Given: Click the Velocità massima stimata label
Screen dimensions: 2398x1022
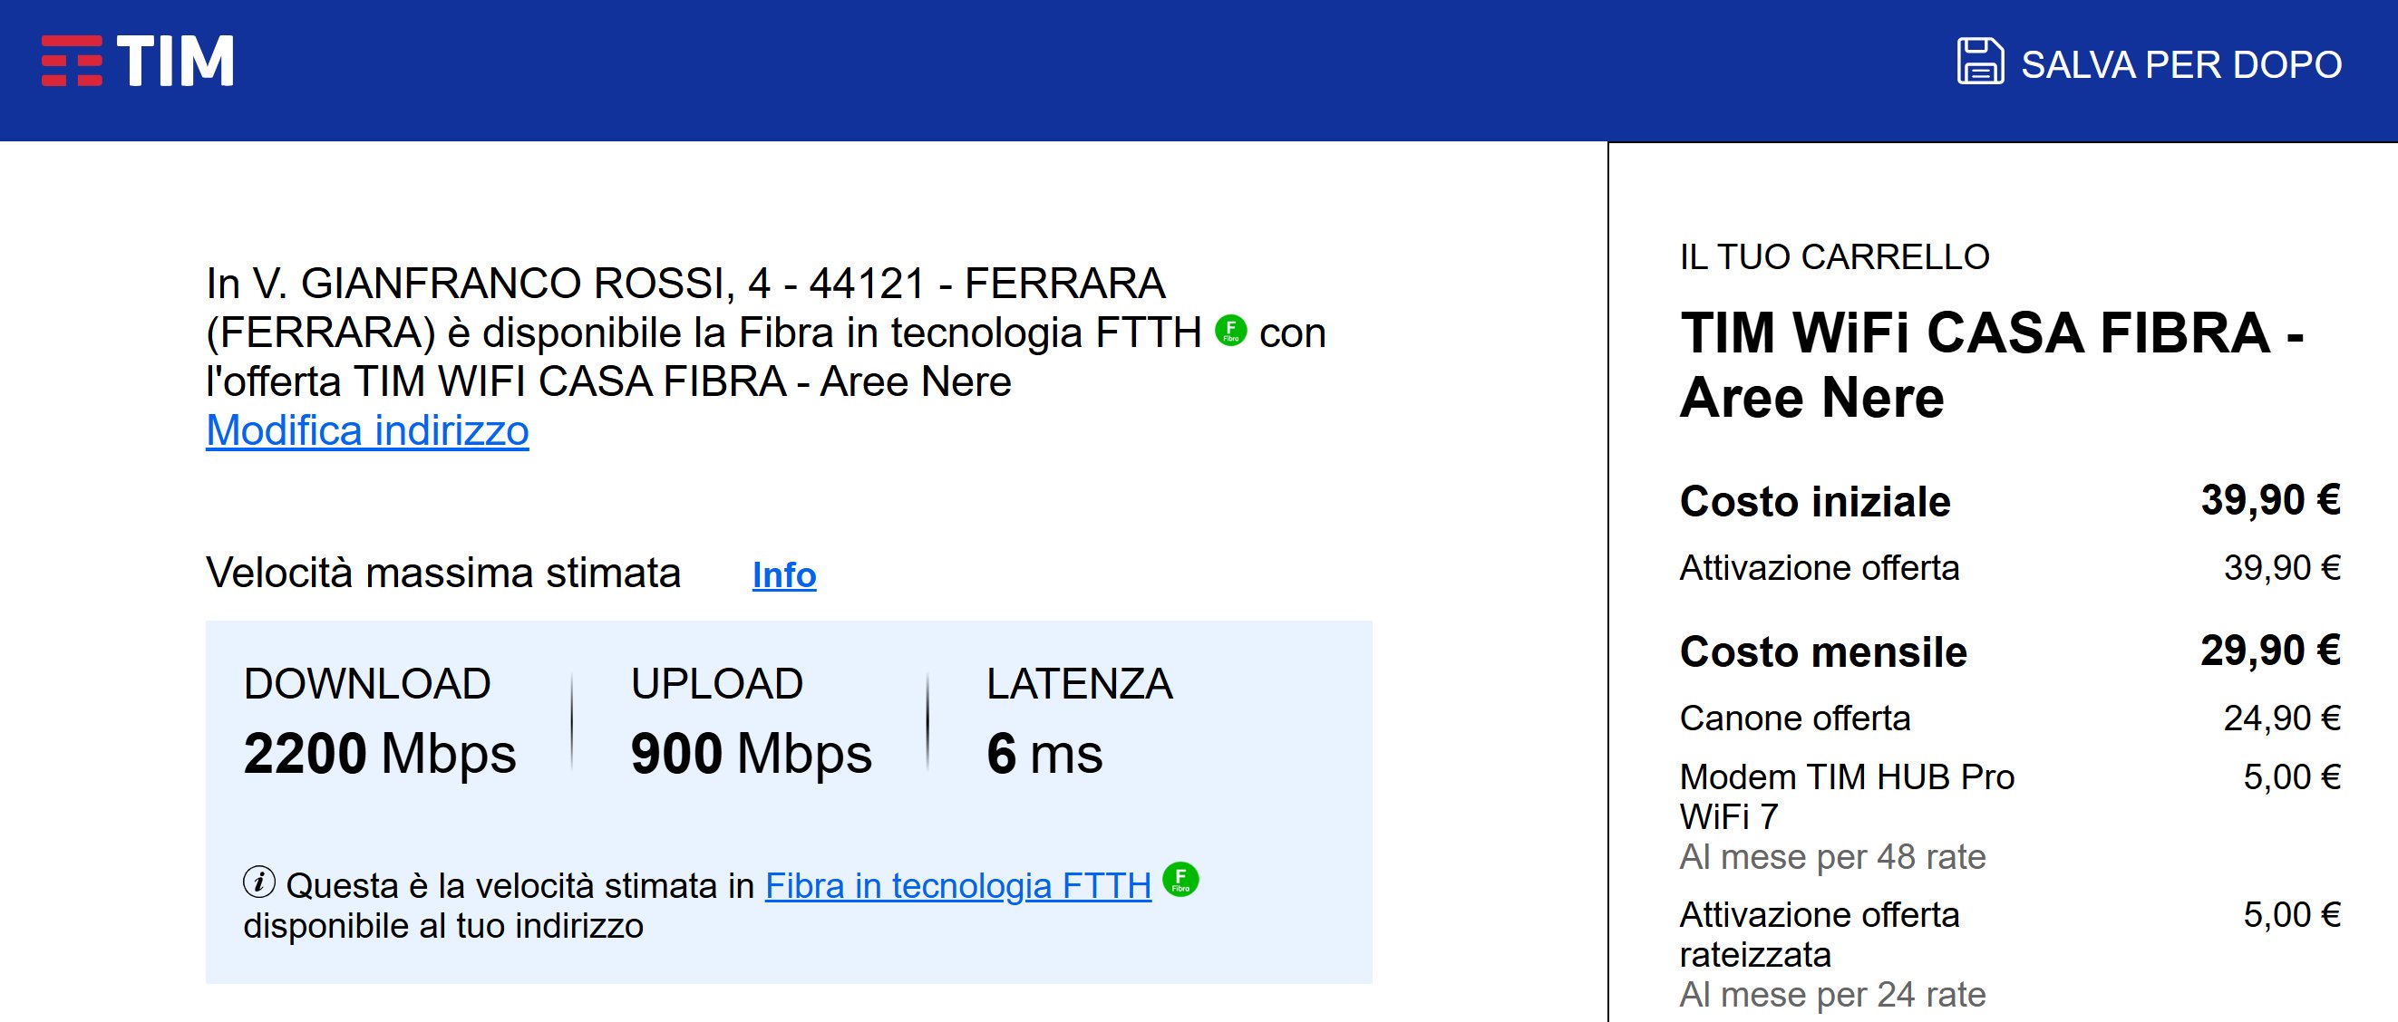Looking at the screenshot, I should click(x=443, y=573).
